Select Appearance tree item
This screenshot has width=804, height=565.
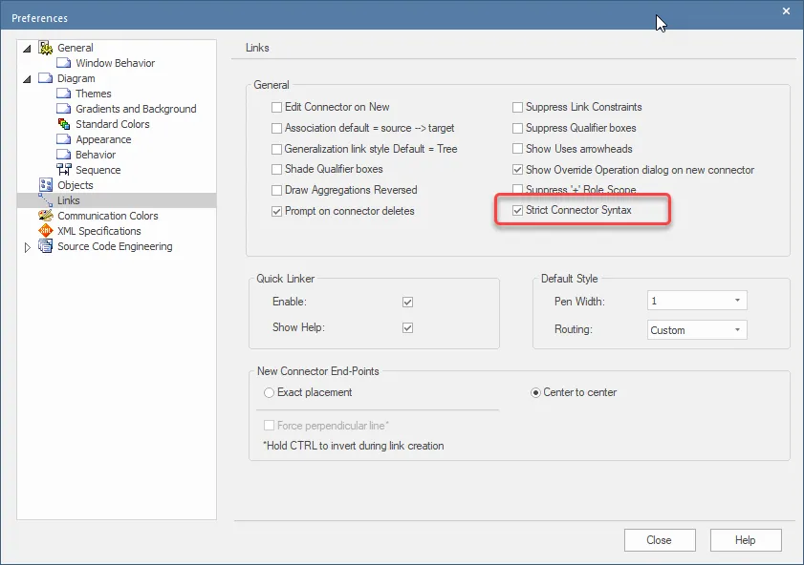pyautogui.click(x=103, y=139)
